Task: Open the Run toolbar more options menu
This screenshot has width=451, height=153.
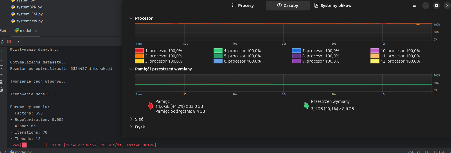Action: click(x=19, y=41)
